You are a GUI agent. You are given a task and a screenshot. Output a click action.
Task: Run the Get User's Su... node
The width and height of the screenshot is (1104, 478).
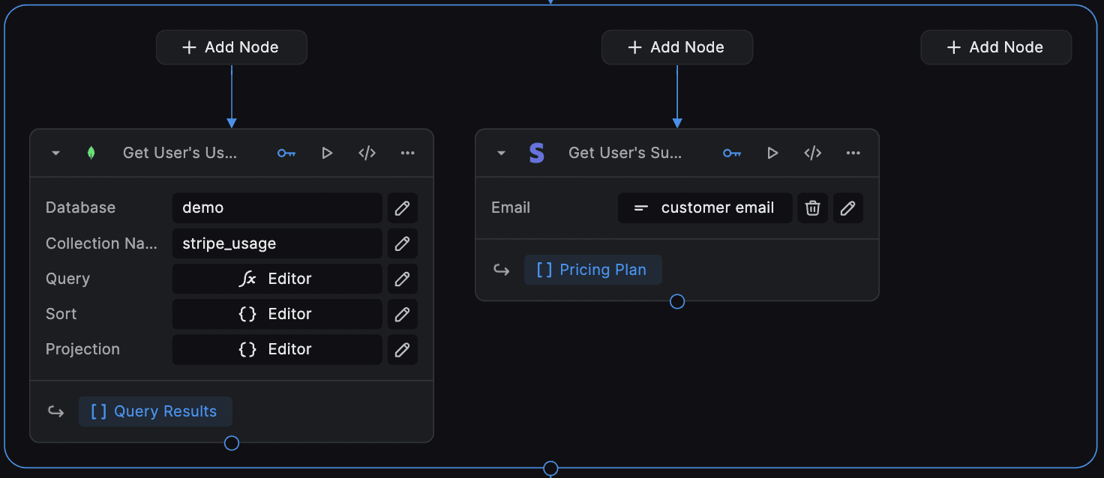pos(772,153)
